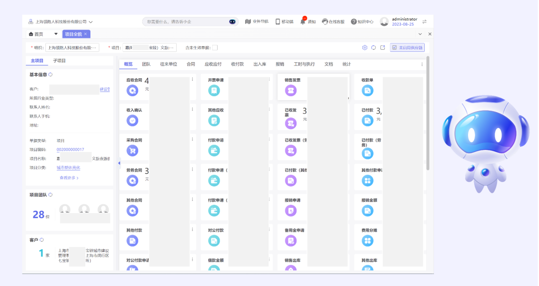Click the 开票申请 teal icon
Screen dimensions: 539x286
[x=214, y=90]
